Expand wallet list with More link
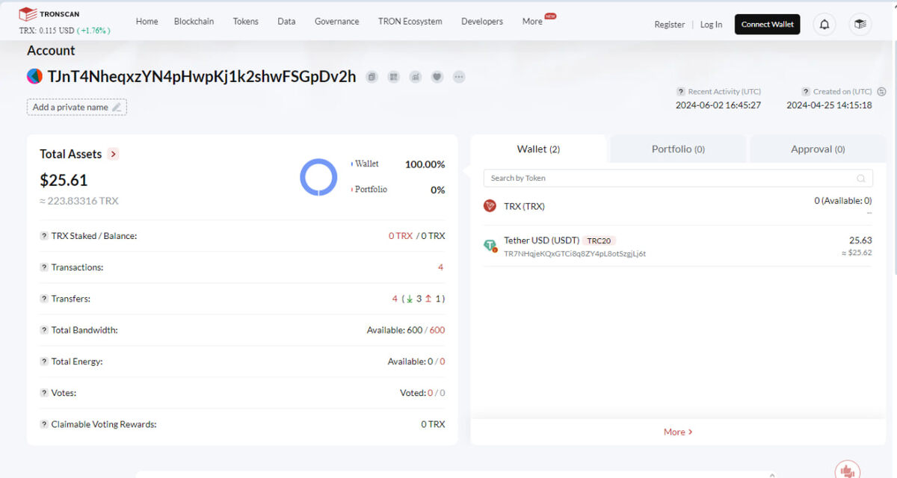Image resolution: width=897 pixels, height=478 pixels. coord(678,432)
